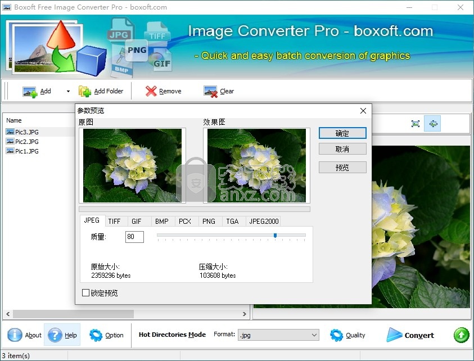Screen dimensions: 474x361
Task: Click the 3 item(s) status bar text
Action: coord(16,356)
